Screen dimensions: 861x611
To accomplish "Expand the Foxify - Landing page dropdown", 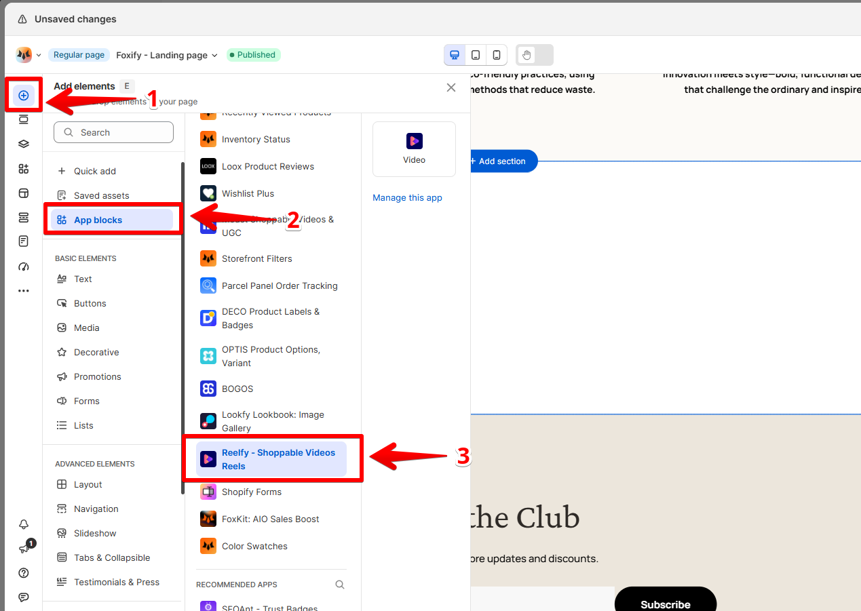I will [x=167, y=55].
